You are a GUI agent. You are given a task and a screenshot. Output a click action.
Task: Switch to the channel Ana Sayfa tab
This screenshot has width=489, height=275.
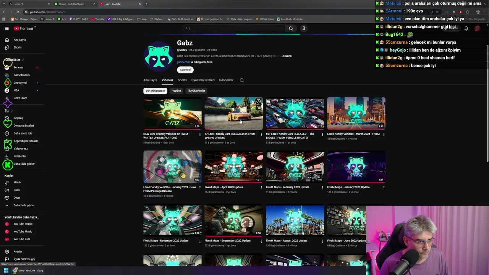click(x=150, y=80)
